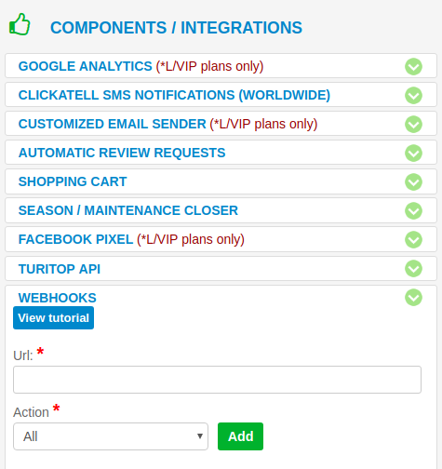Click the Turitop API chevron icon

(x=413, y=268)
